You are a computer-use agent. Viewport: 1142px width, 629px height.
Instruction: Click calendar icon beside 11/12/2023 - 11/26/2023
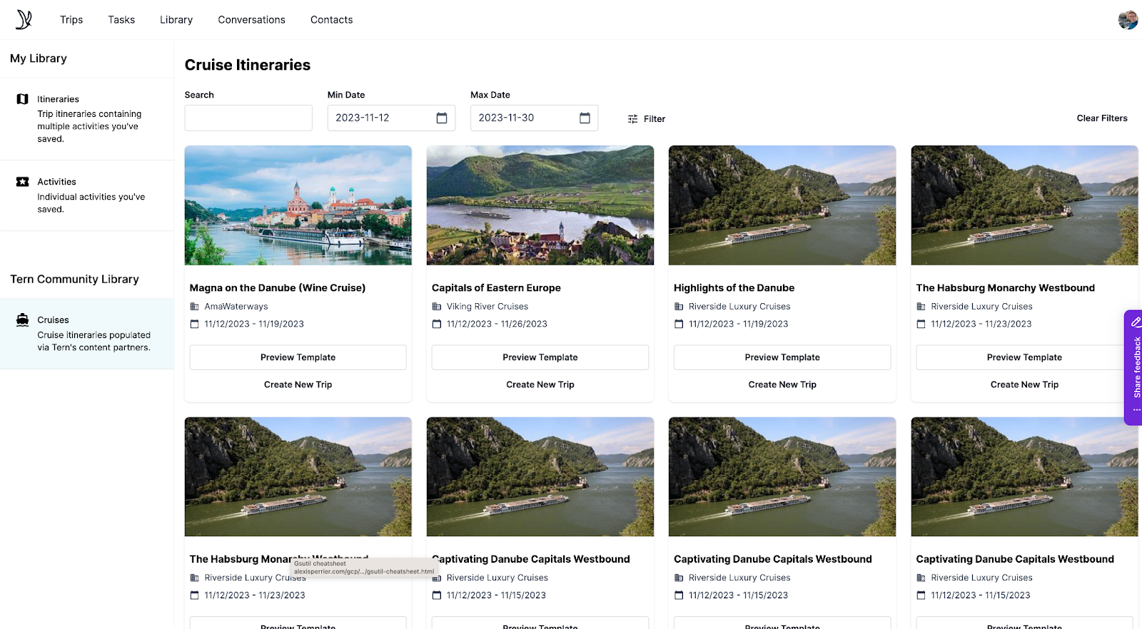tap(437, 324)
